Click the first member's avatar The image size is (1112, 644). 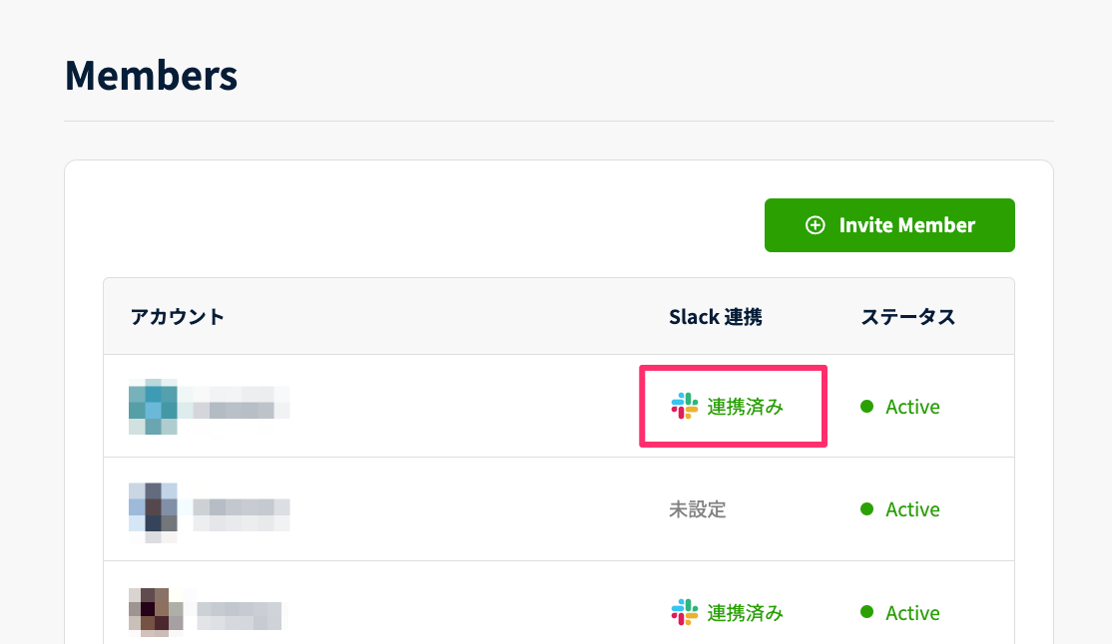(153, 407)
